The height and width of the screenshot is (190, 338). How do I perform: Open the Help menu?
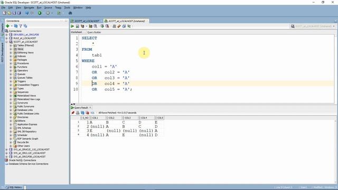88,7
